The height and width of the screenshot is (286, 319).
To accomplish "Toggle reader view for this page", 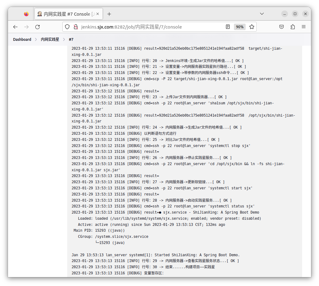I will click(x=228, y=27).
